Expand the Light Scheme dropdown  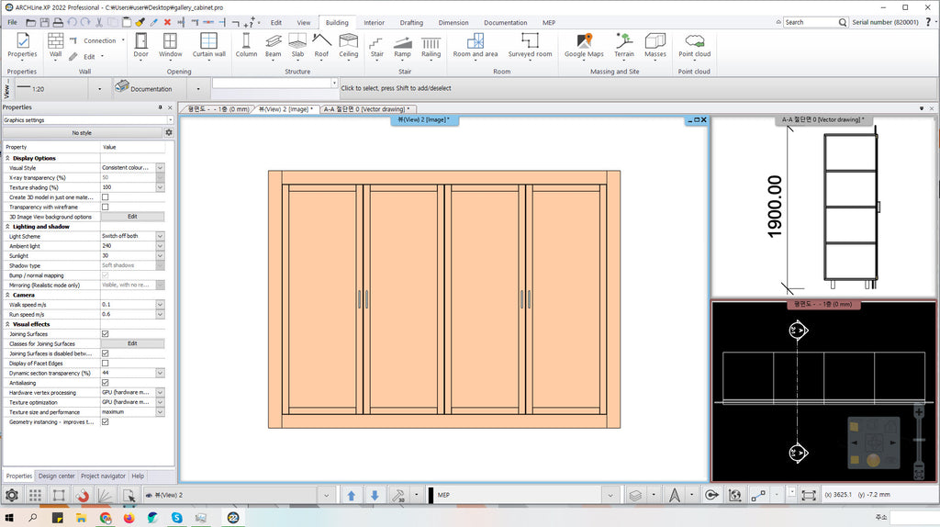[160, 236]
